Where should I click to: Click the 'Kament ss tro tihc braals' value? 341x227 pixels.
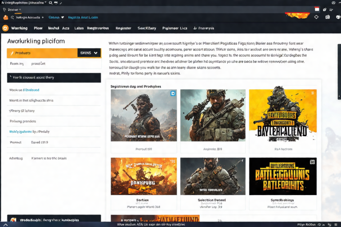click(49, 158)
